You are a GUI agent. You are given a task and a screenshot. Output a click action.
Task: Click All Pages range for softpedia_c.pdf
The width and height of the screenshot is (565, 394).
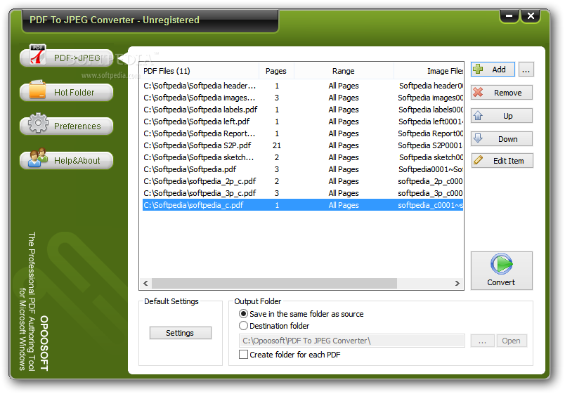coord(344,205)
